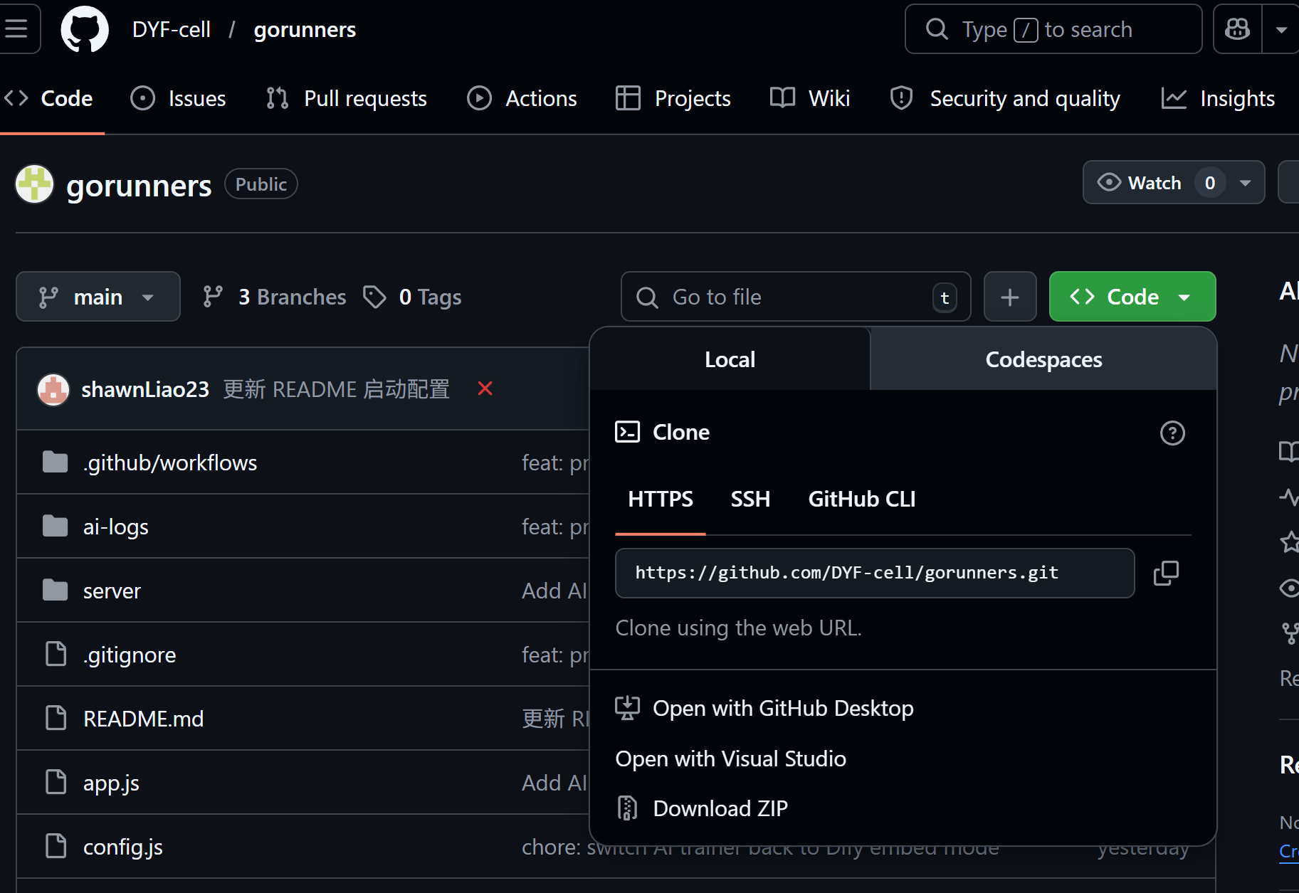Image resolution: width=1299 pixels, height=893 pixels.
Task: Click the Go to file search box
Action: (x=796, y=297)
